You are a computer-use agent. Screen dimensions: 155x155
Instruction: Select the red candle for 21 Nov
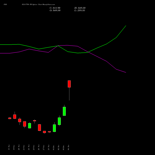[24, 124]
